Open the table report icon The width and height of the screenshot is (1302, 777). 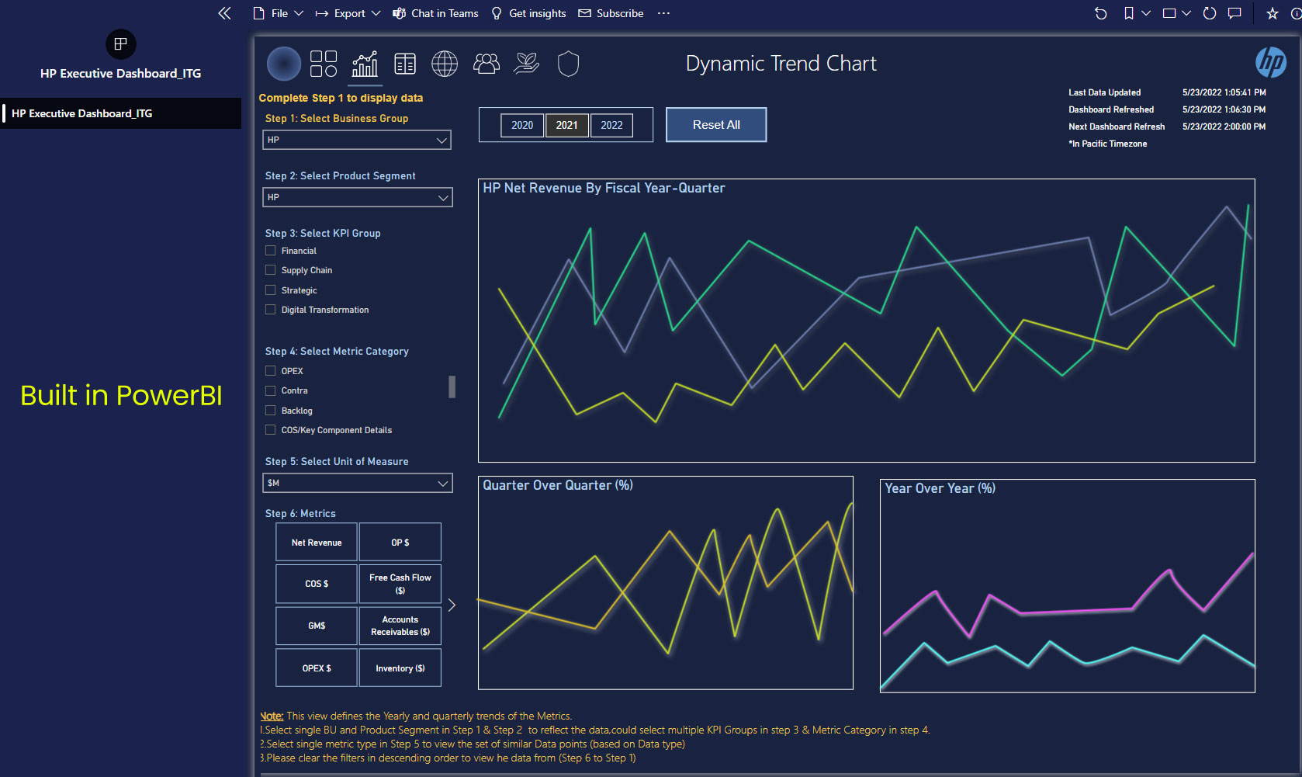click(x=405, y=64)
